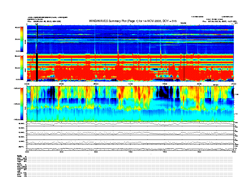
Task: Click the 60.00 label on RAD1 scale
Action: pyautogui.click(x=17, y=56)
